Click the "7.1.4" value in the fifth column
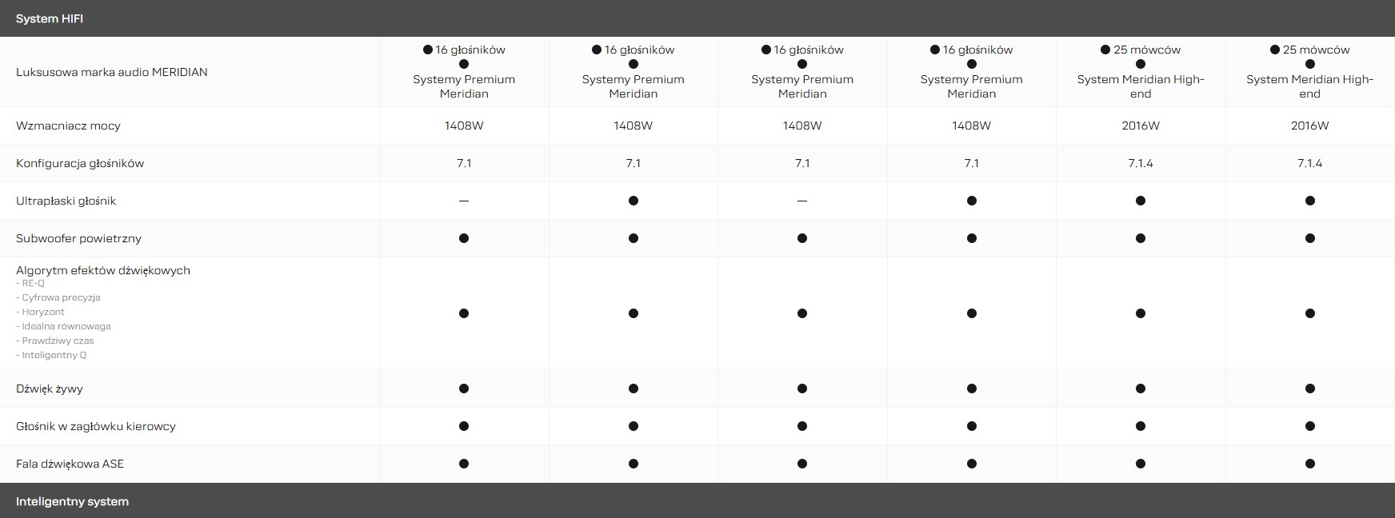This screenshot has height=518, width=1395. pos(1141,163)
